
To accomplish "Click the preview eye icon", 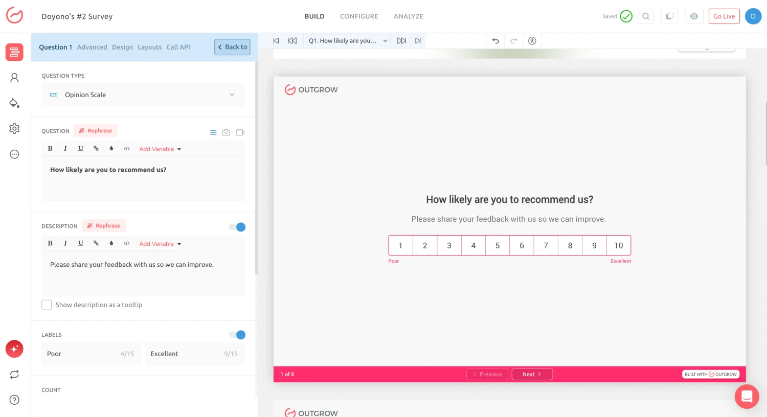I will point(694,16).
